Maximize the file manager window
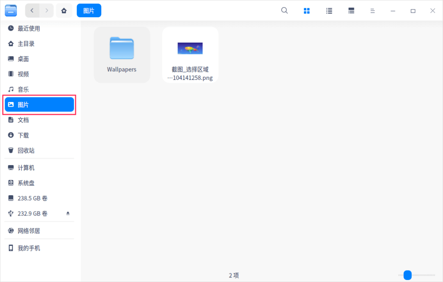Viewport: 443px width, 282px height. click(413, 11)
